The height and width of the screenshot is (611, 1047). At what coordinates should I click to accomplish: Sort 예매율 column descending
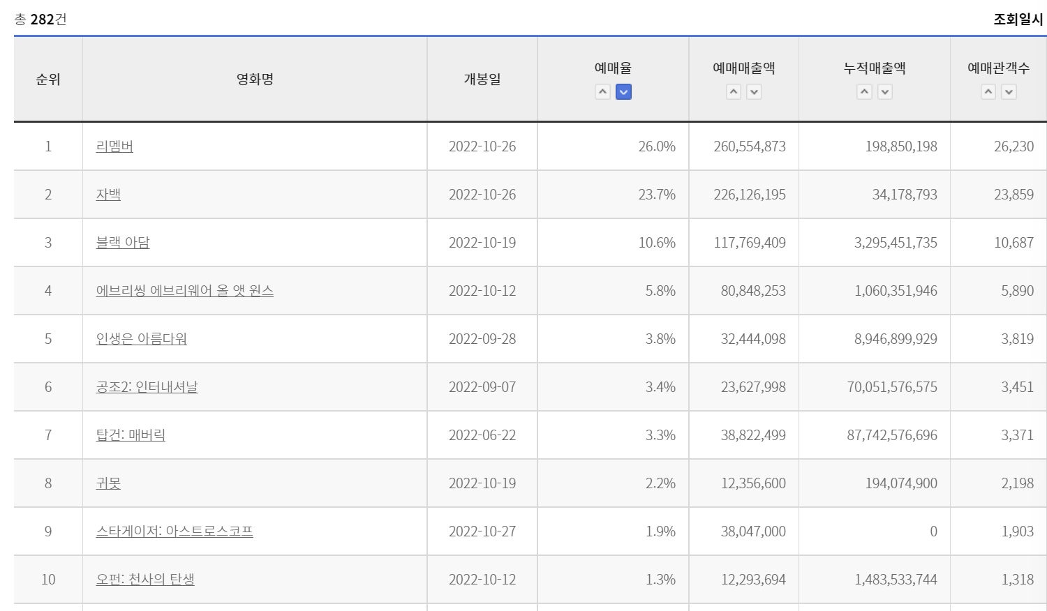(623, 92)
